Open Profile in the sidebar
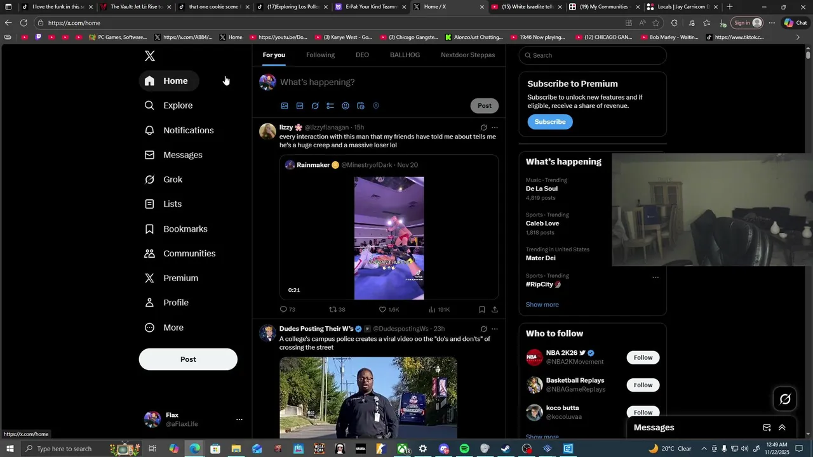This screenshot has height=457, width=813. [167, 303]
